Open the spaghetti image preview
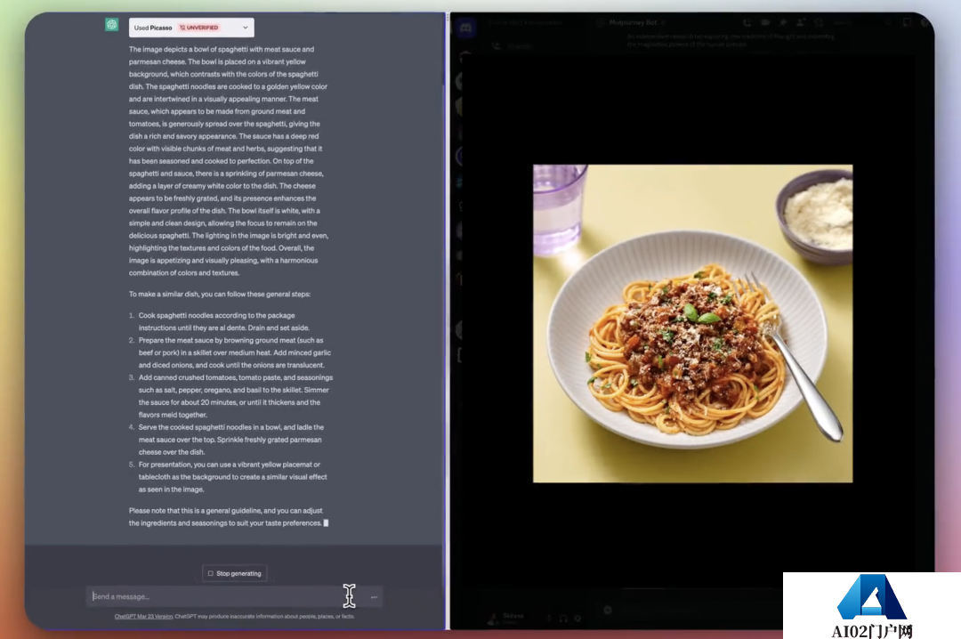 (692, 323)
